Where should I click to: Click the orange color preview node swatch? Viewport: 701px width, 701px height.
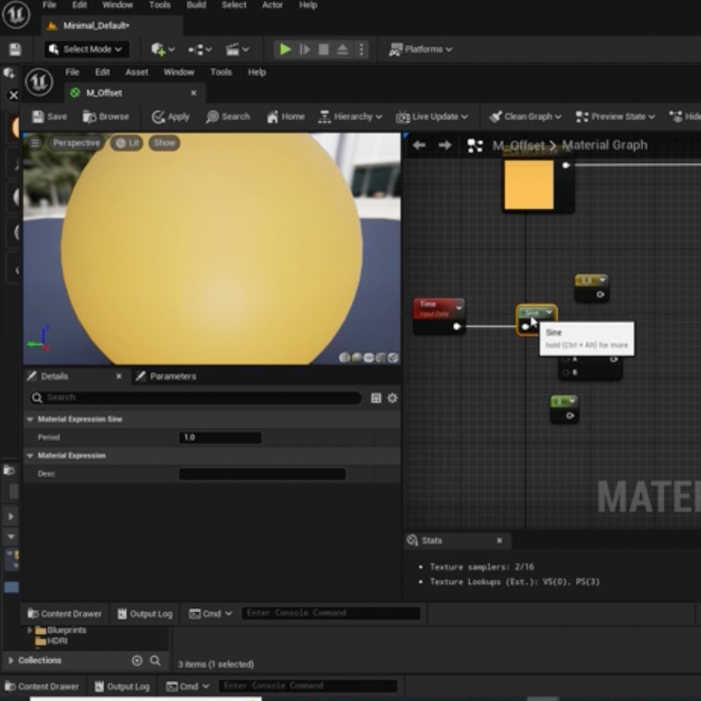[529, 185]
